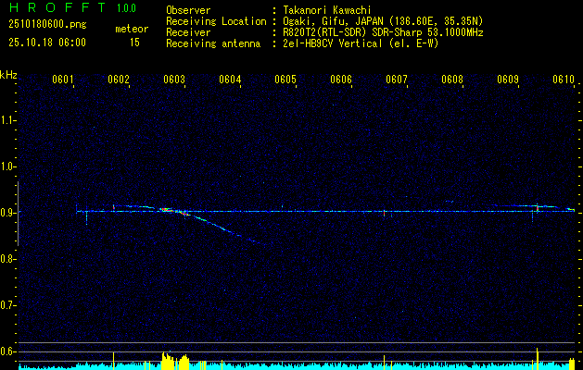This screenshot has width=583, height=370.
Task: Click the 25.10.18 06:00 timestamp
Action: pyautogui.click(x=46, y=43)
